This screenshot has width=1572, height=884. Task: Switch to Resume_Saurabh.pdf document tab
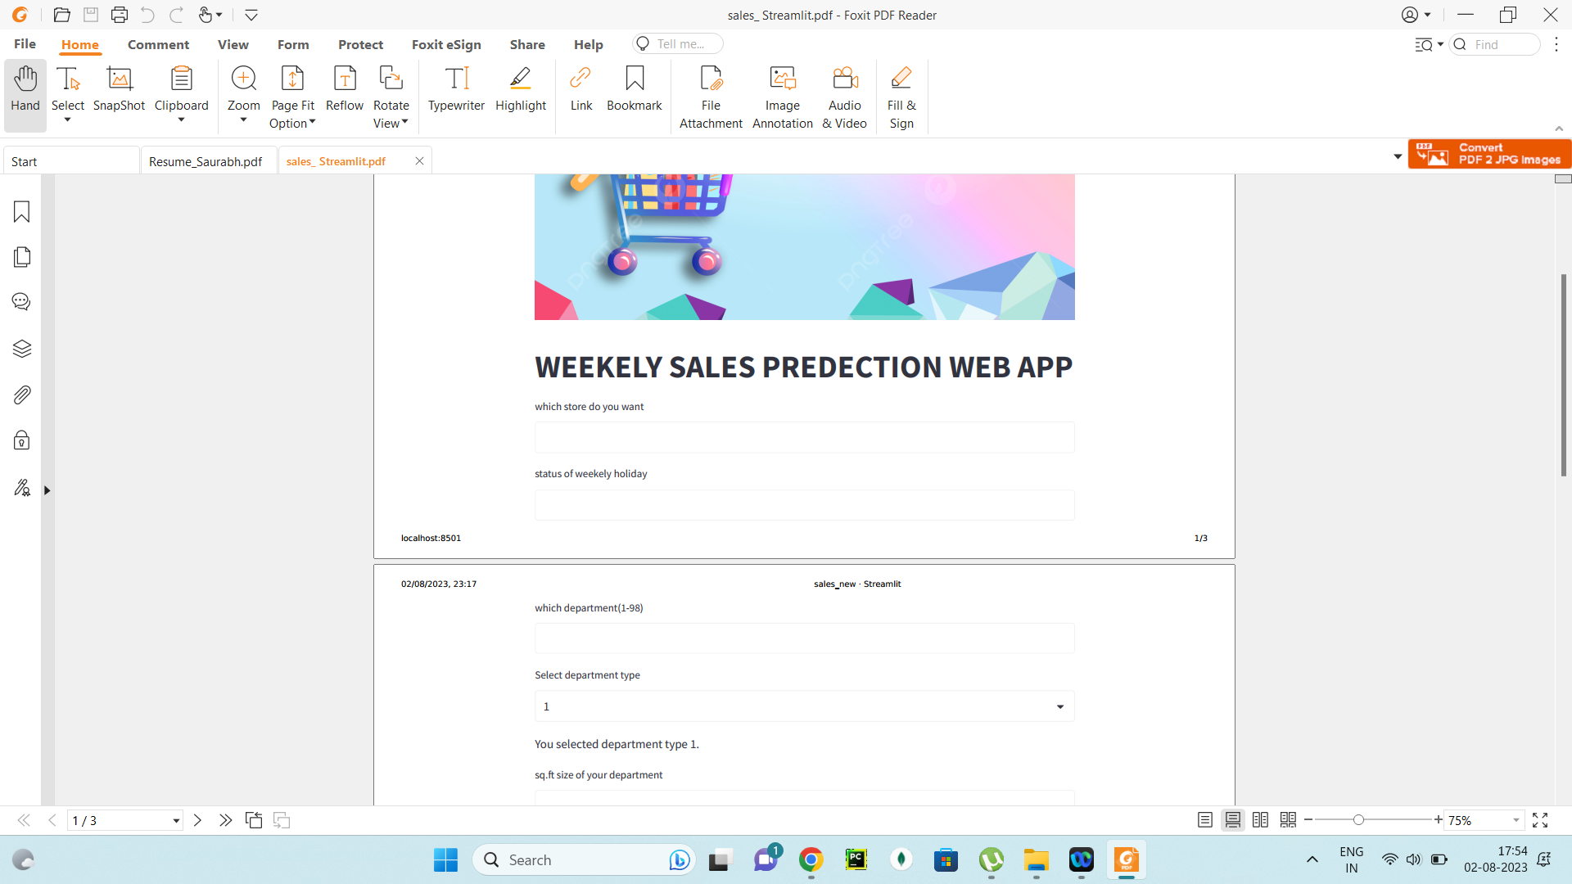[x=206, y=161]
